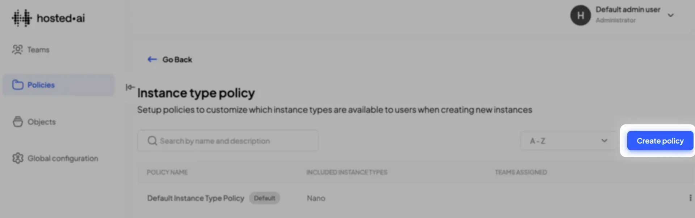
Task: Open the Global configuration gear icon
Action: (18, 158)
